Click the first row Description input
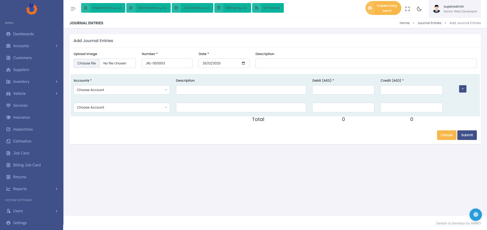Screen dimensions: 487x230 tap(241, 90)
